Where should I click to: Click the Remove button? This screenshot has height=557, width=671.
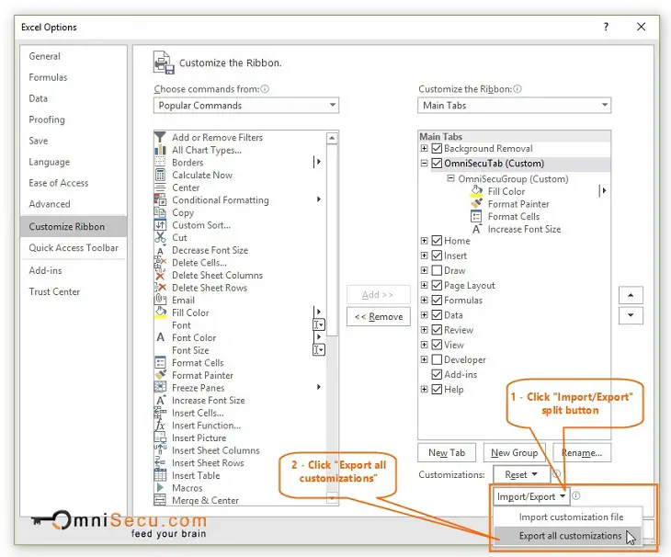pyautogui.click(x=379, y=316)
